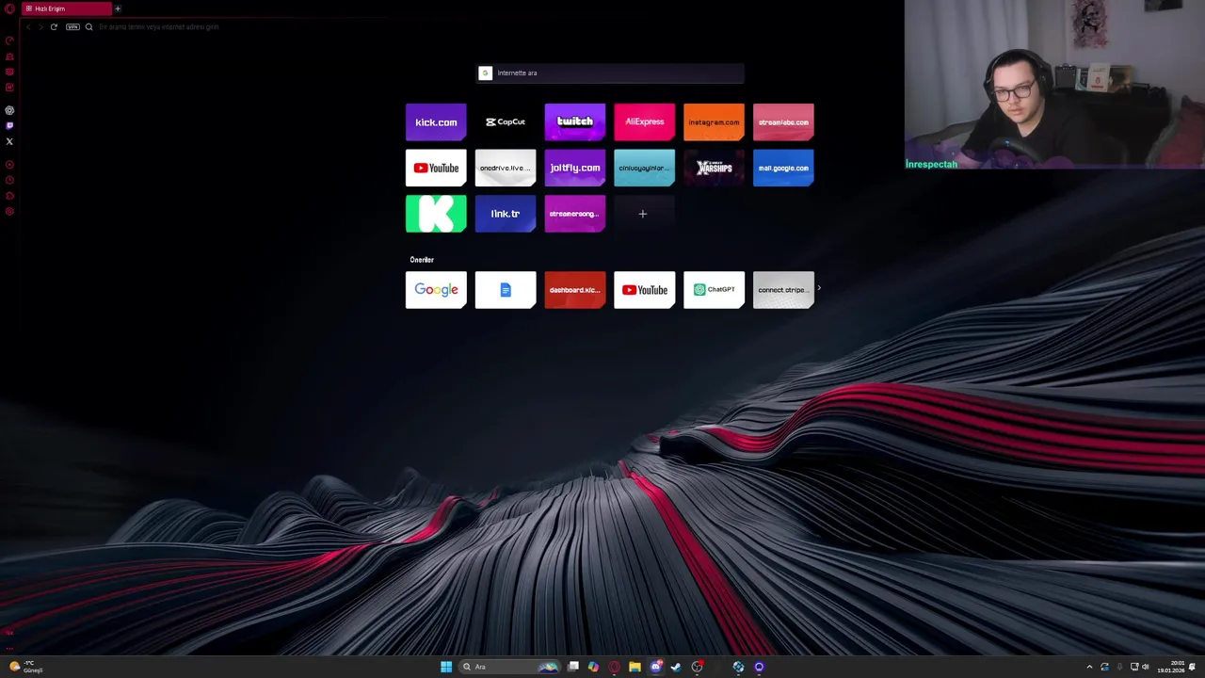Screen dimensions: 1205x678
Task: Open Settings gear icon in sidebar
Action: [x=9, y=211]
